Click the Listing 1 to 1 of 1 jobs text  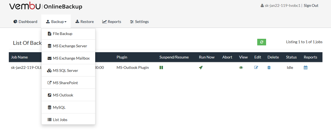[304, 42]
